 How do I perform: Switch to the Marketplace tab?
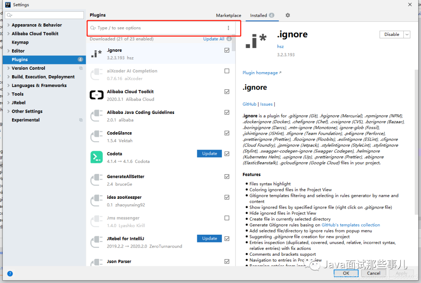[x=228, y=15]
